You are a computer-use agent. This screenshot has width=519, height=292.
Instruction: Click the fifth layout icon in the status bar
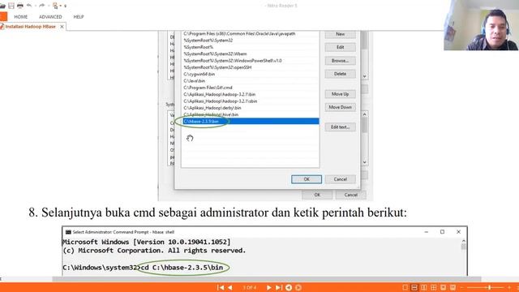click(x=443, y=287)
